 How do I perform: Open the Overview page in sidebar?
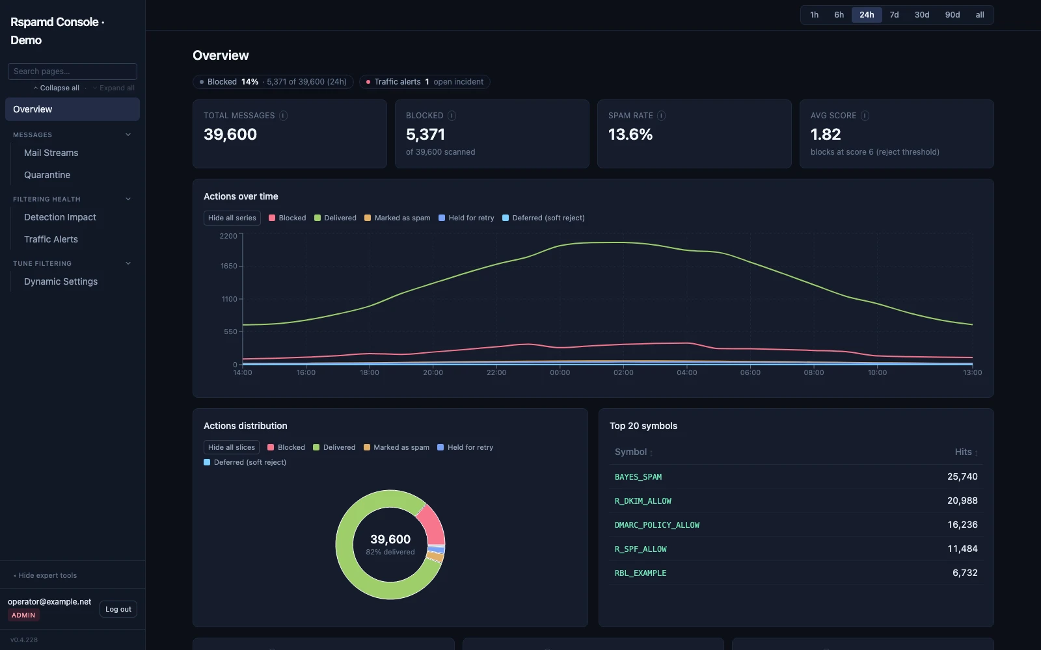tap(72, 109)
